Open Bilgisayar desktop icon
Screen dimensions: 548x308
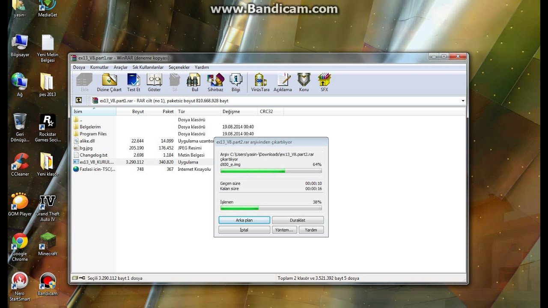point(20,46)
